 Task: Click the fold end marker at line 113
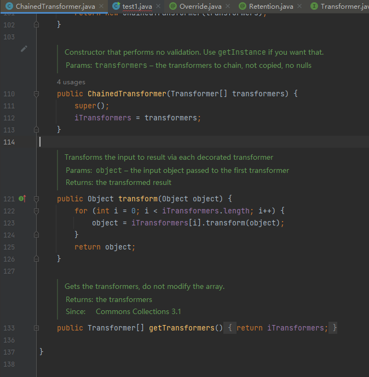pyautogui.click(x=37, y=130)
